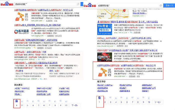The image size is (175, 110).
Task: Click paw icon above page 1, right page
Action: coord(99,98)
